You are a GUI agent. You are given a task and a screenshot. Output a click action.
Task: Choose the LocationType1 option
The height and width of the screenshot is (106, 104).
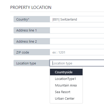pos(66,79)
